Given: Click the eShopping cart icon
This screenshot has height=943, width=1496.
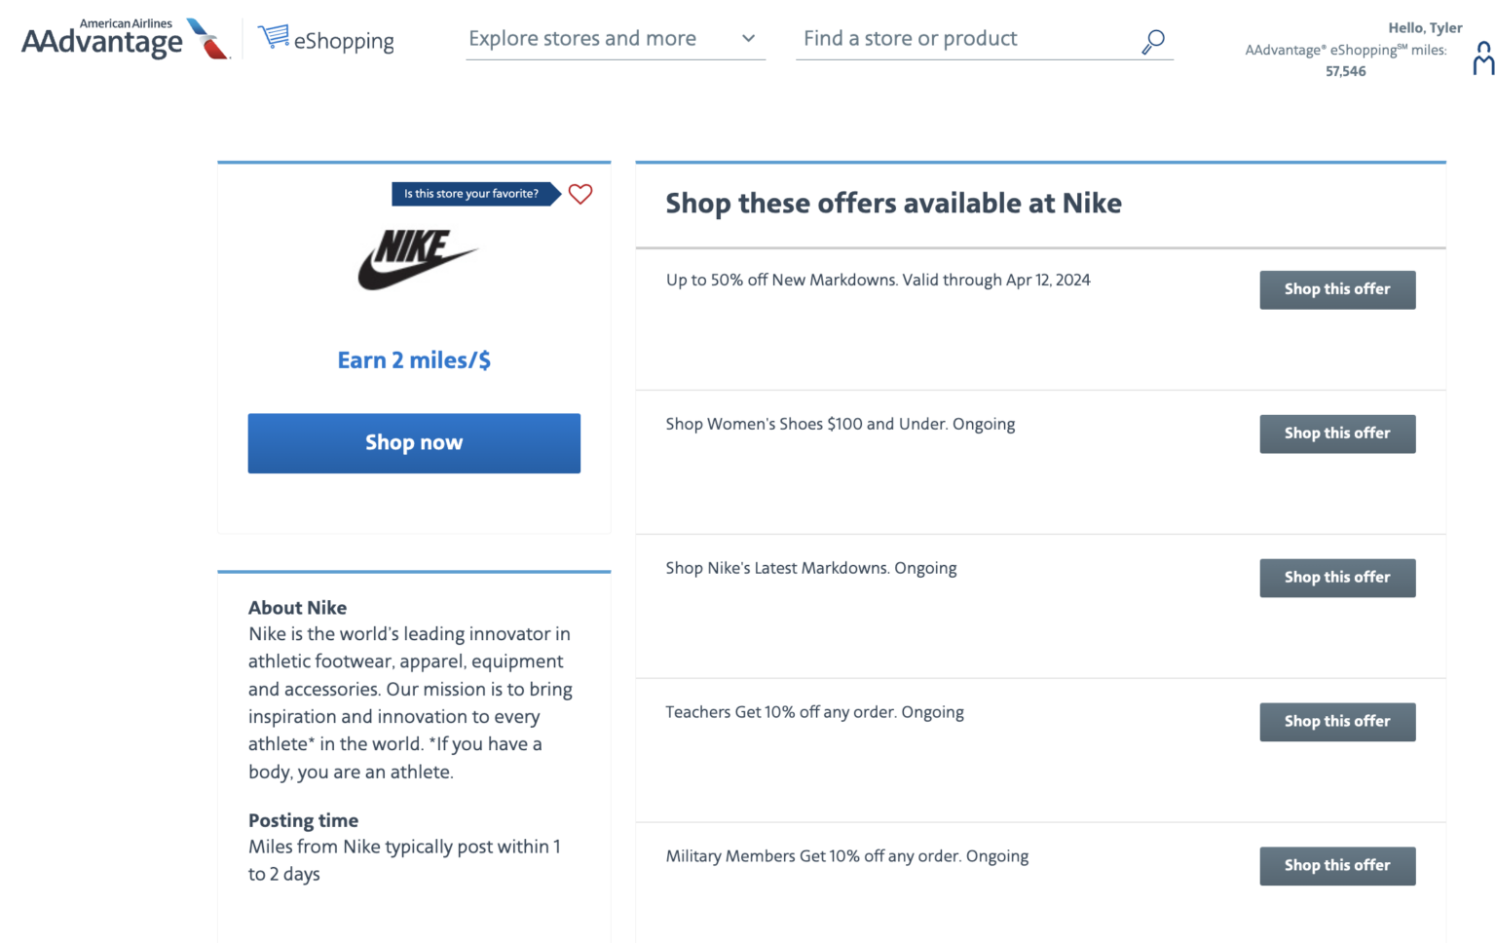Looking at the screenshot, I should [x=274, y=37].
